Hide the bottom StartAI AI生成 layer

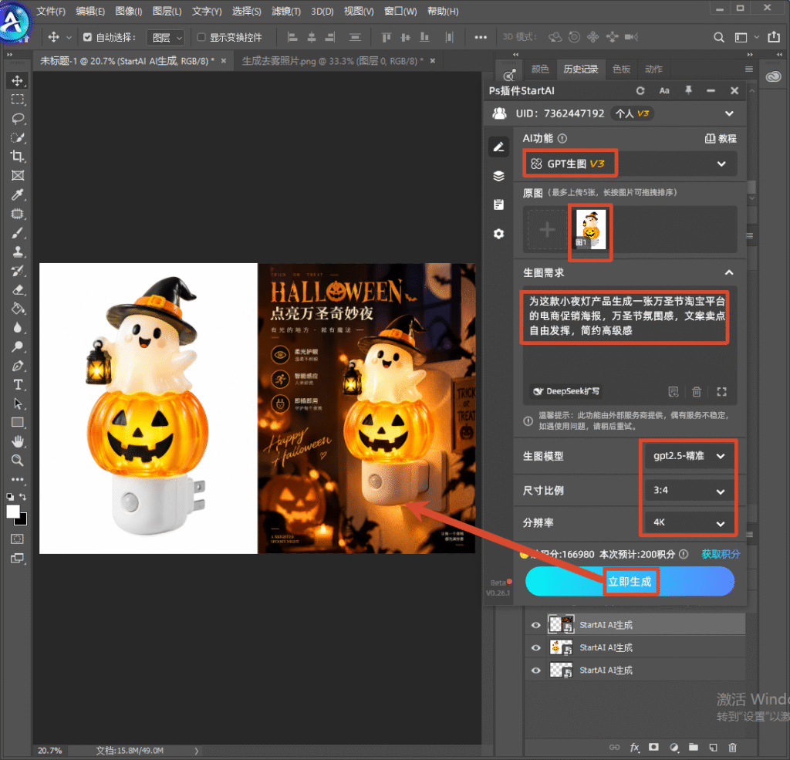[535, 670]
